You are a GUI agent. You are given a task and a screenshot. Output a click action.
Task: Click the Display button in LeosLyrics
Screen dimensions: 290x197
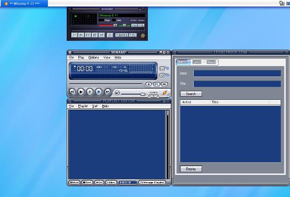click(x=191, y=169)
